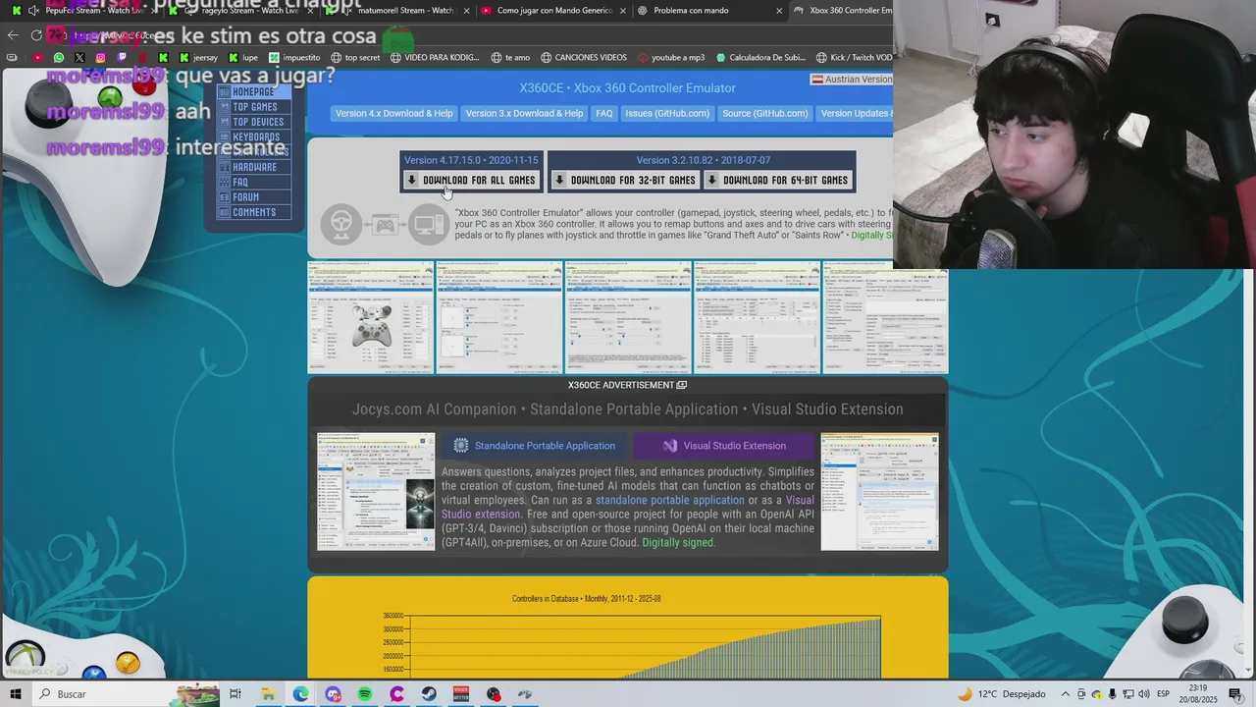Open Steam from the taskbar
Screen dimensions: 1256x707
click(x=429, y=694)
